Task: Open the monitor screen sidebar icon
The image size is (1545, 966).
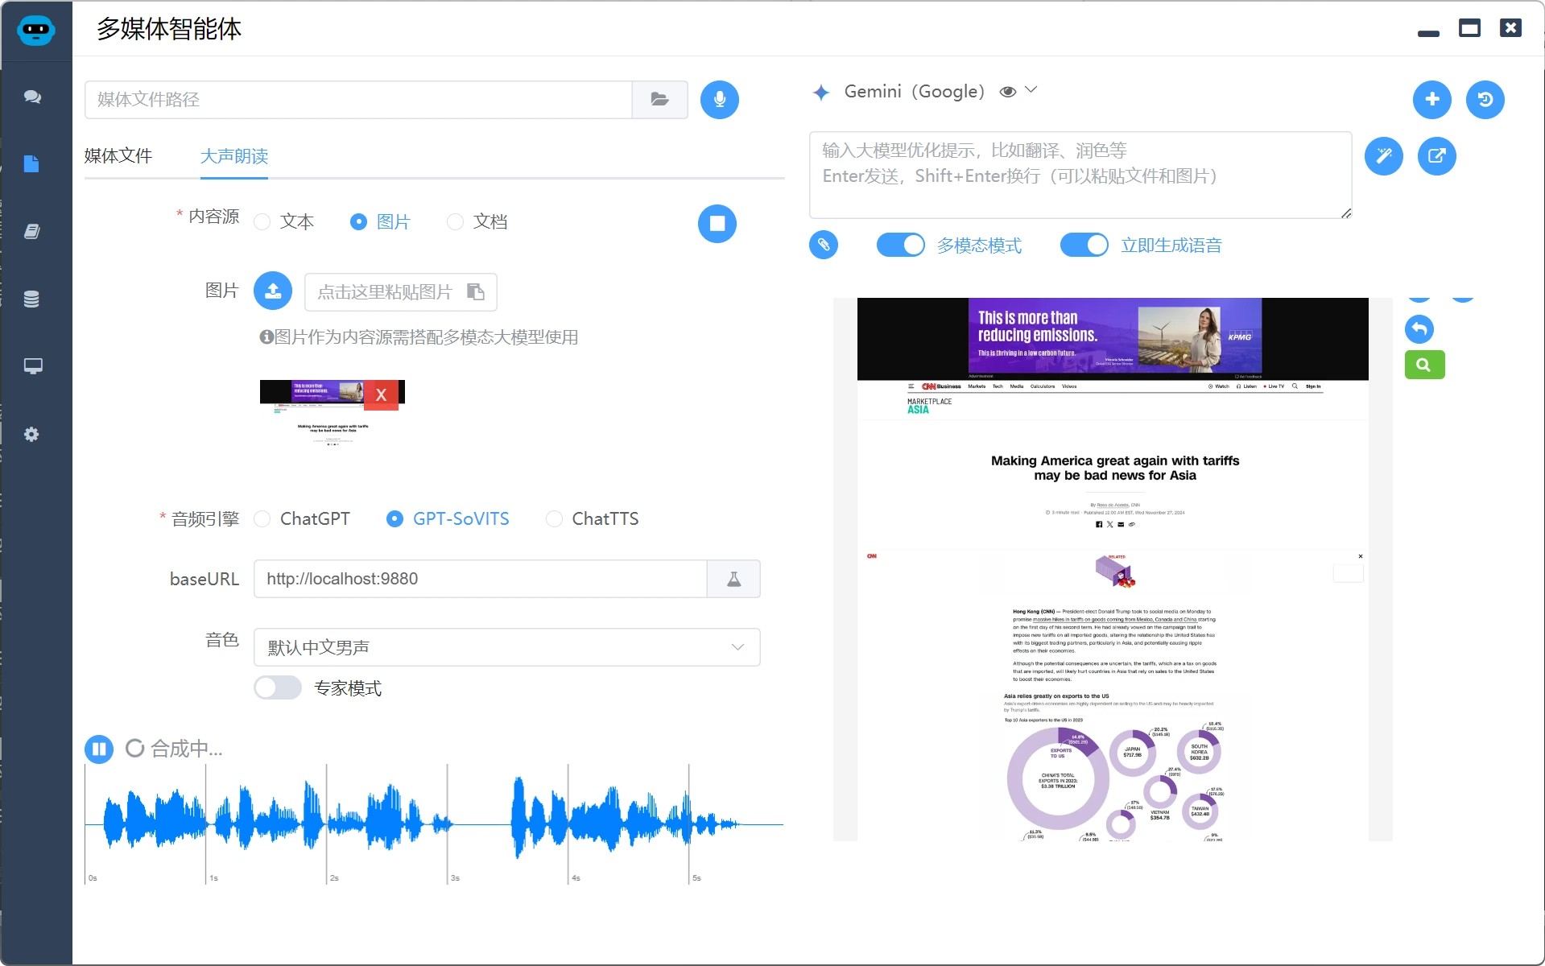Action: pos(33,366)
